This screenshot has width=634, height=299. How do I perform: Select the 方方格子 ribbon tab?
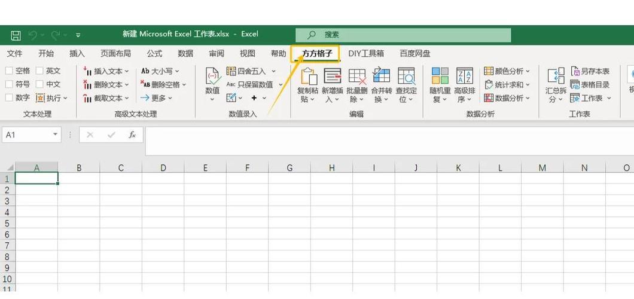pyautogui.click(x=317, y=54)
